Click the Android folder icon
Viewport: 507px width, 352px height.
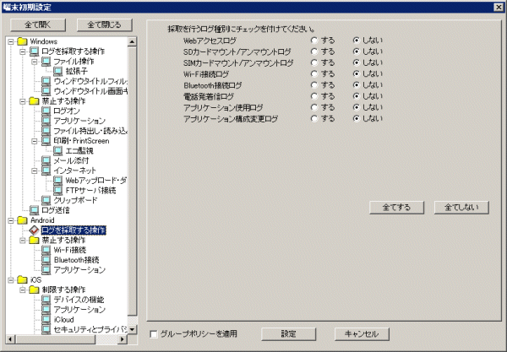(22, 219)
